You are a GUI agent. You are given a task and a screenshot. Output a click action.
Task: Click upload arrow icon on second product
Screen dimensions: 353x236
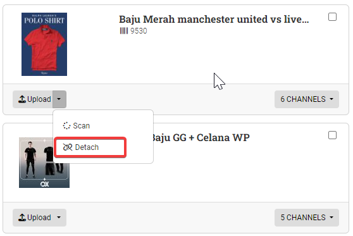[x=22, y=218]
